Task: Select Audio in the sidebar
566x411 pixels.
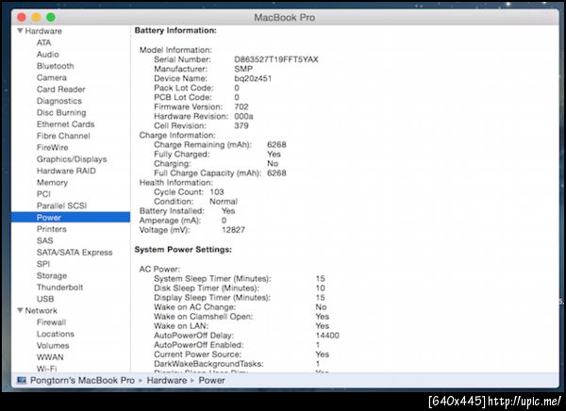Action: pos(48,54)
